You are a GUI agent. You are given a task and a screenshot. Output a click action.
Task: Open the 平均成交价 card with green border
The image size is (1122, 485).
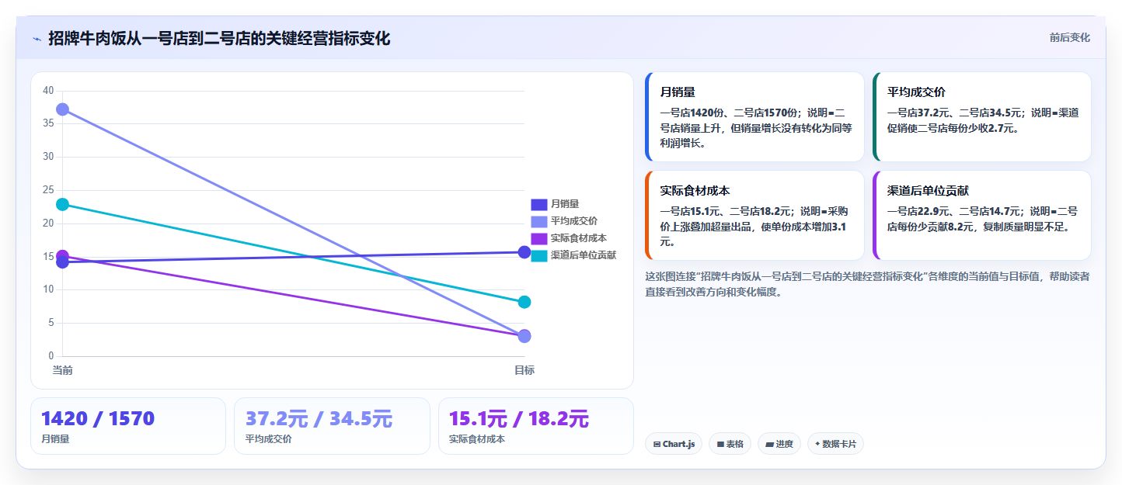[x=982, y=117]
